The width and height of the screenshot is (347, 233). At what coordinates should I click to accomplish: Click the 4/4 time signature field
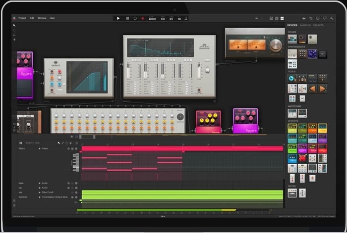171,19
